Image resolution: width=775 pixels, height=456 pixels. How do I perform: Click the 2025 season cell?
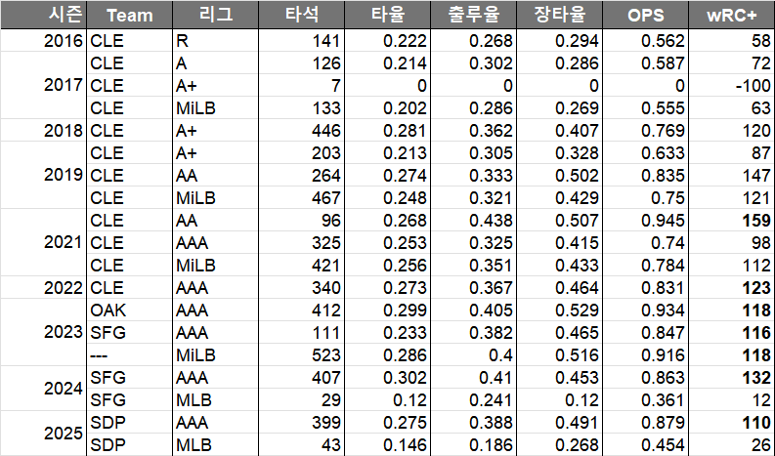[65, 434]
